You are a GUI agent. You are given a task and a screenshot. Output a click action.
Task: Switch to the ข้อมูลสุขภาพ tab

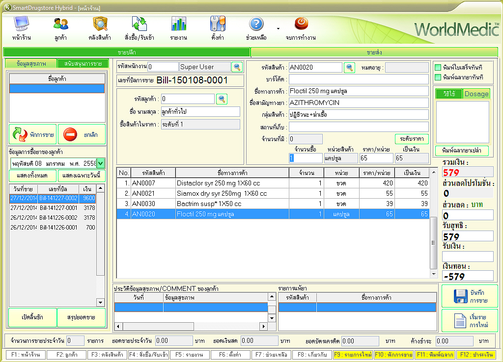[x=31, y=63]
